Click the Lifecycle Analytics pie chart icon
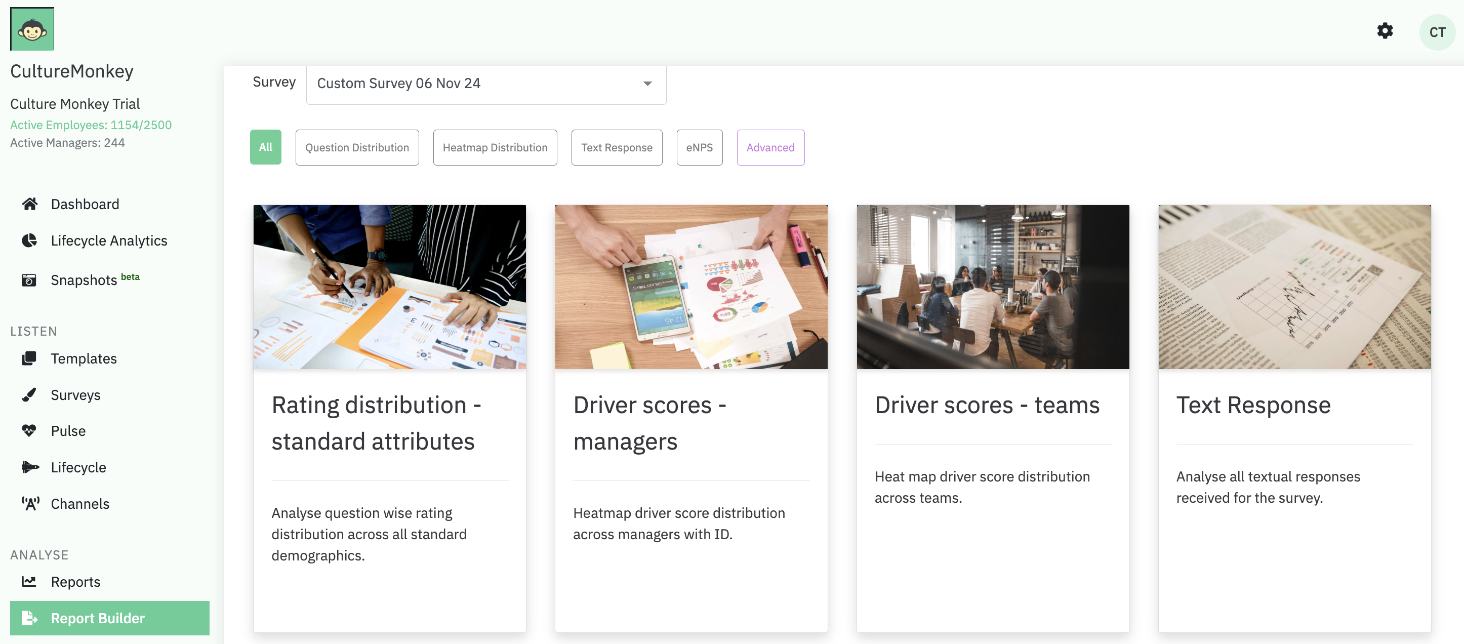This screenshot has height=644, width=1464. 29,240
